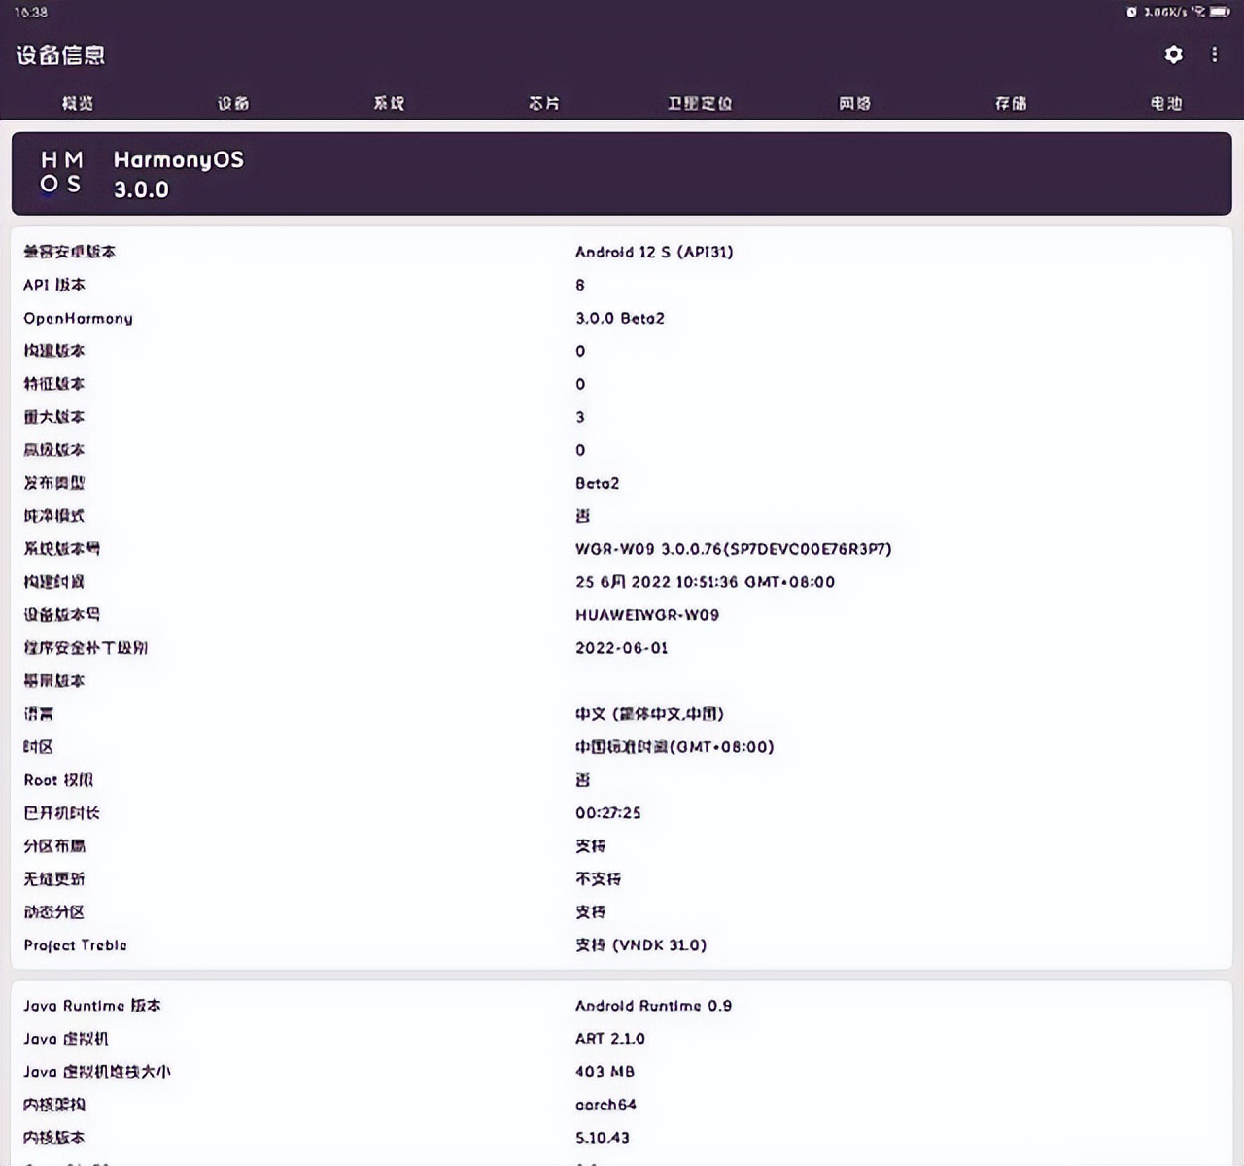Tap the 不支持 value for seamless update

[x=598, y=879]
